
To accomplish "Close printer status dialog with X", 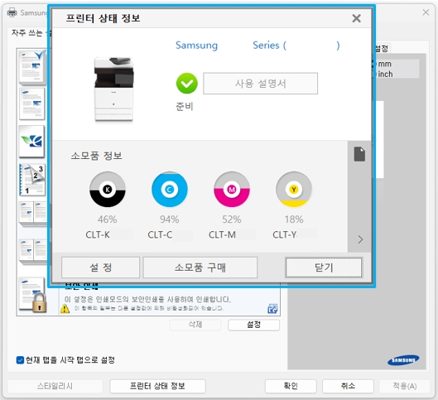I will [x=356, y=18].
